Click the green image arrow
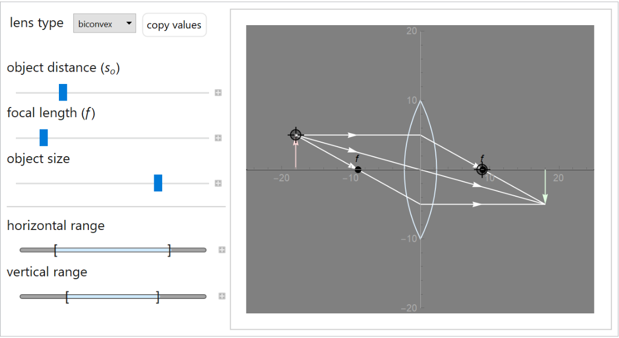619x338 pixels. pos(545,187)
